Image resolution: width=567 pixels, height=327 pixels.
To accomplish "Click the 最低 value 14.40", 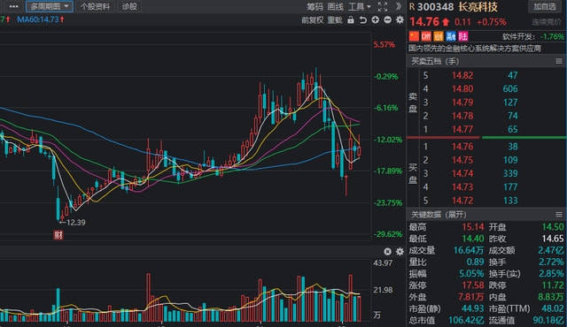I will click(x=473, y=239).
